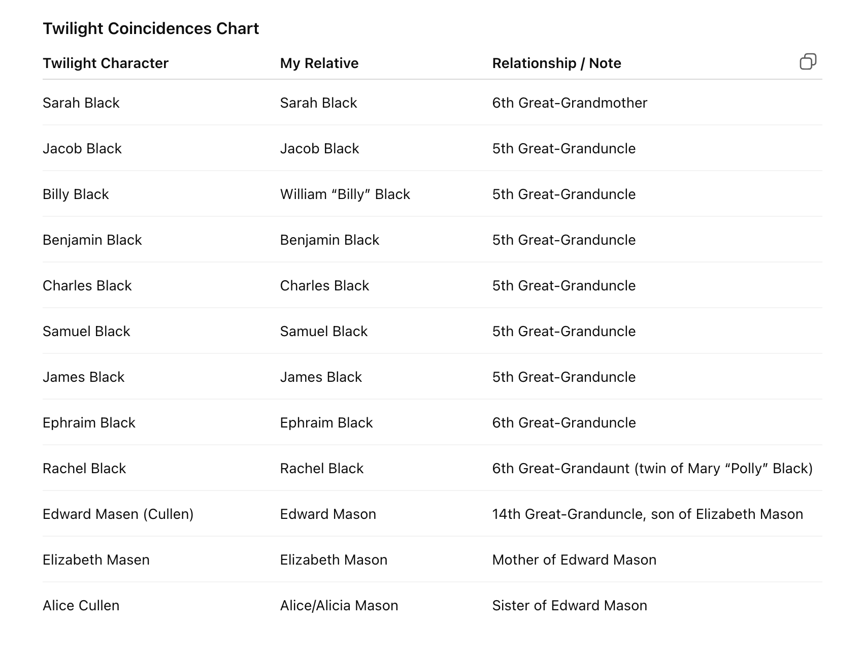The height and width of the screenshot is (657, 863).
Task: Click the Twilight Character column header
Action: (x=106, y=63)
